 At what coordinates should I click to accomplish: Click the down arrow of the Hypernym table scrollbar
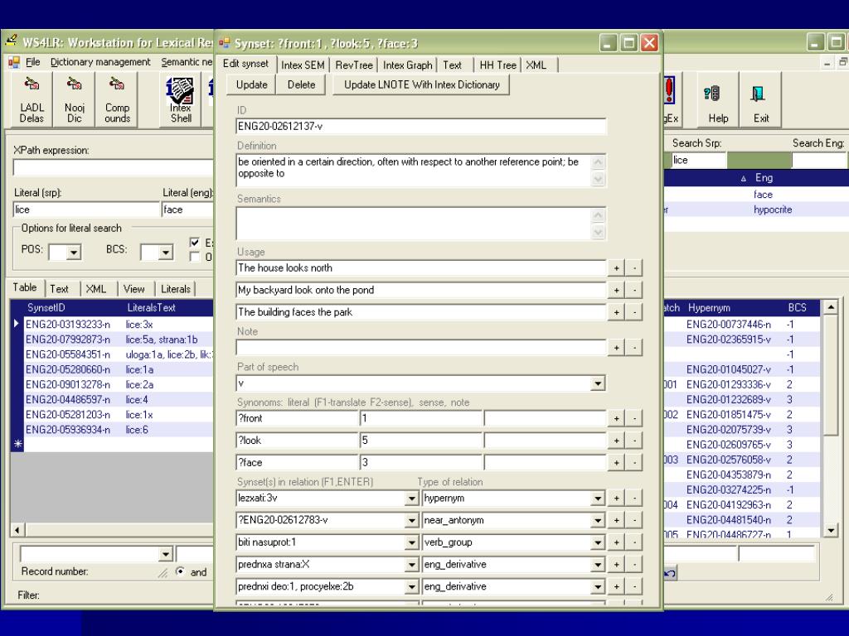pos(831,531)
